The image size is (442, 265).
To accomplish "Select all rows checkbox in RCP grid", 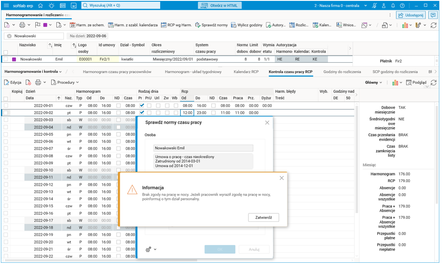I will pyautogui.click(x=6, y=98).
